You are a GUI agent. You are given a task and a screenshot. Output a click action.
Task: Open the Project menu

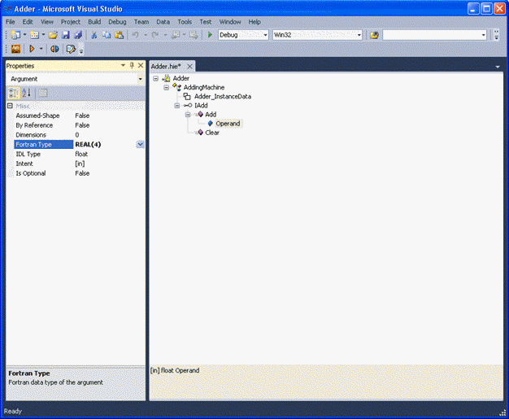[x=71, y=22]
